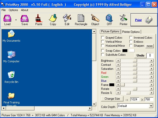Enable the Grayed Colors checkbox
The height and width of the screenshot is (118, 158).
tap(103, 38)
